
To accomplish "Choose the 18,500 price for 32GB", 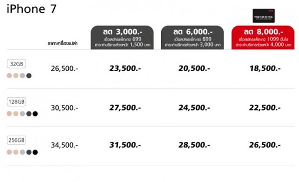I will [265, 68].
